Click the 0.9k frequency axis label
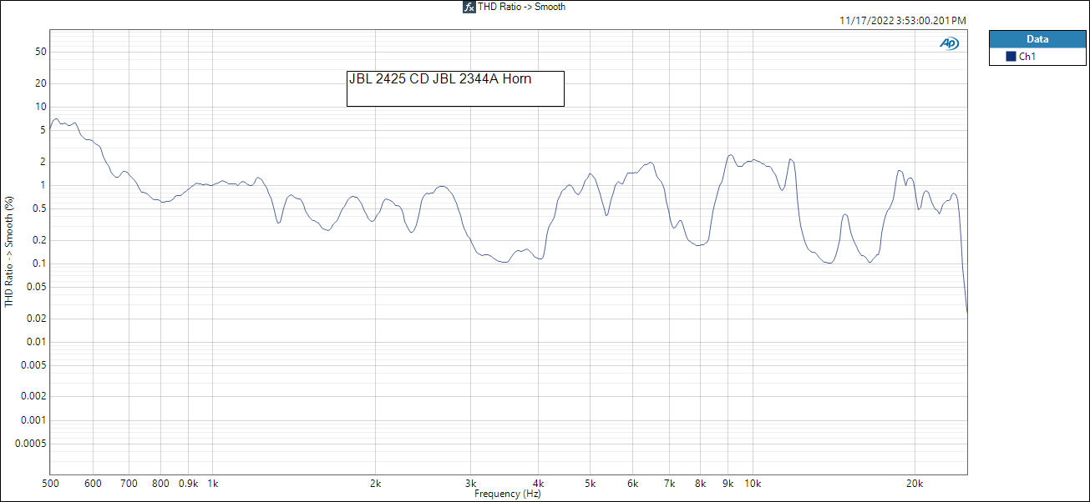The height and width of the screenshot is (502, 1090). coord(189,483)
